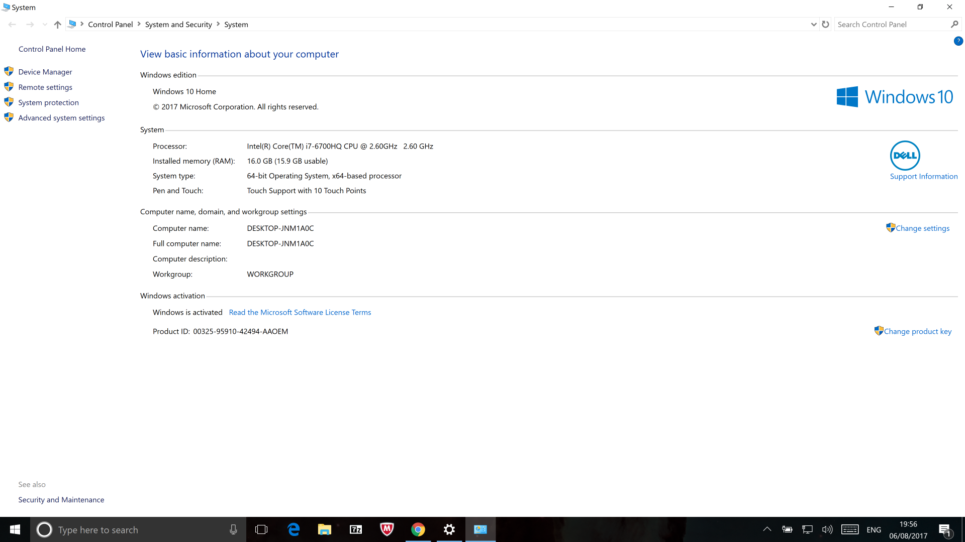Image resolution: width=965 pixels, height=542 pixels.
Task: Navigate up one level in breadcrumb
Action: click(58, 25)
